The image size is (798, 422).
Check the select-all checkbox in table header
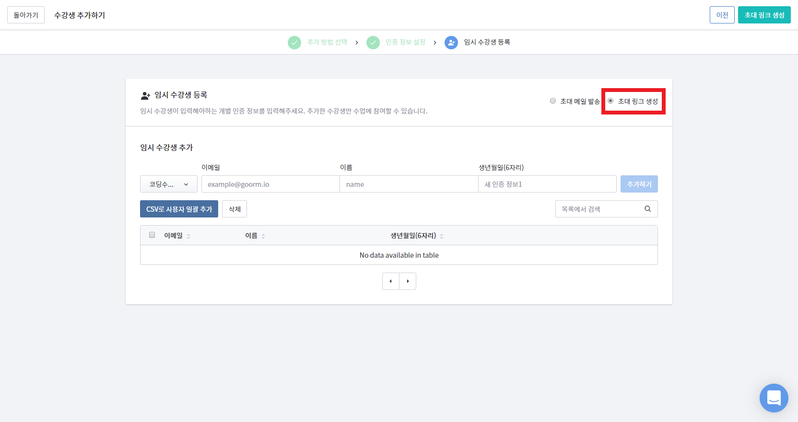point(152,235)
